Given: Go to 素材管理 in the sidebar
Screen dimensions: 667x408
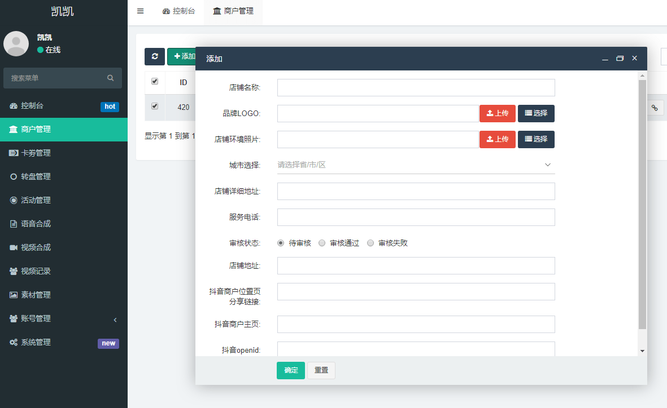Looking at the screenshot, I should click(x=36, y=295).
